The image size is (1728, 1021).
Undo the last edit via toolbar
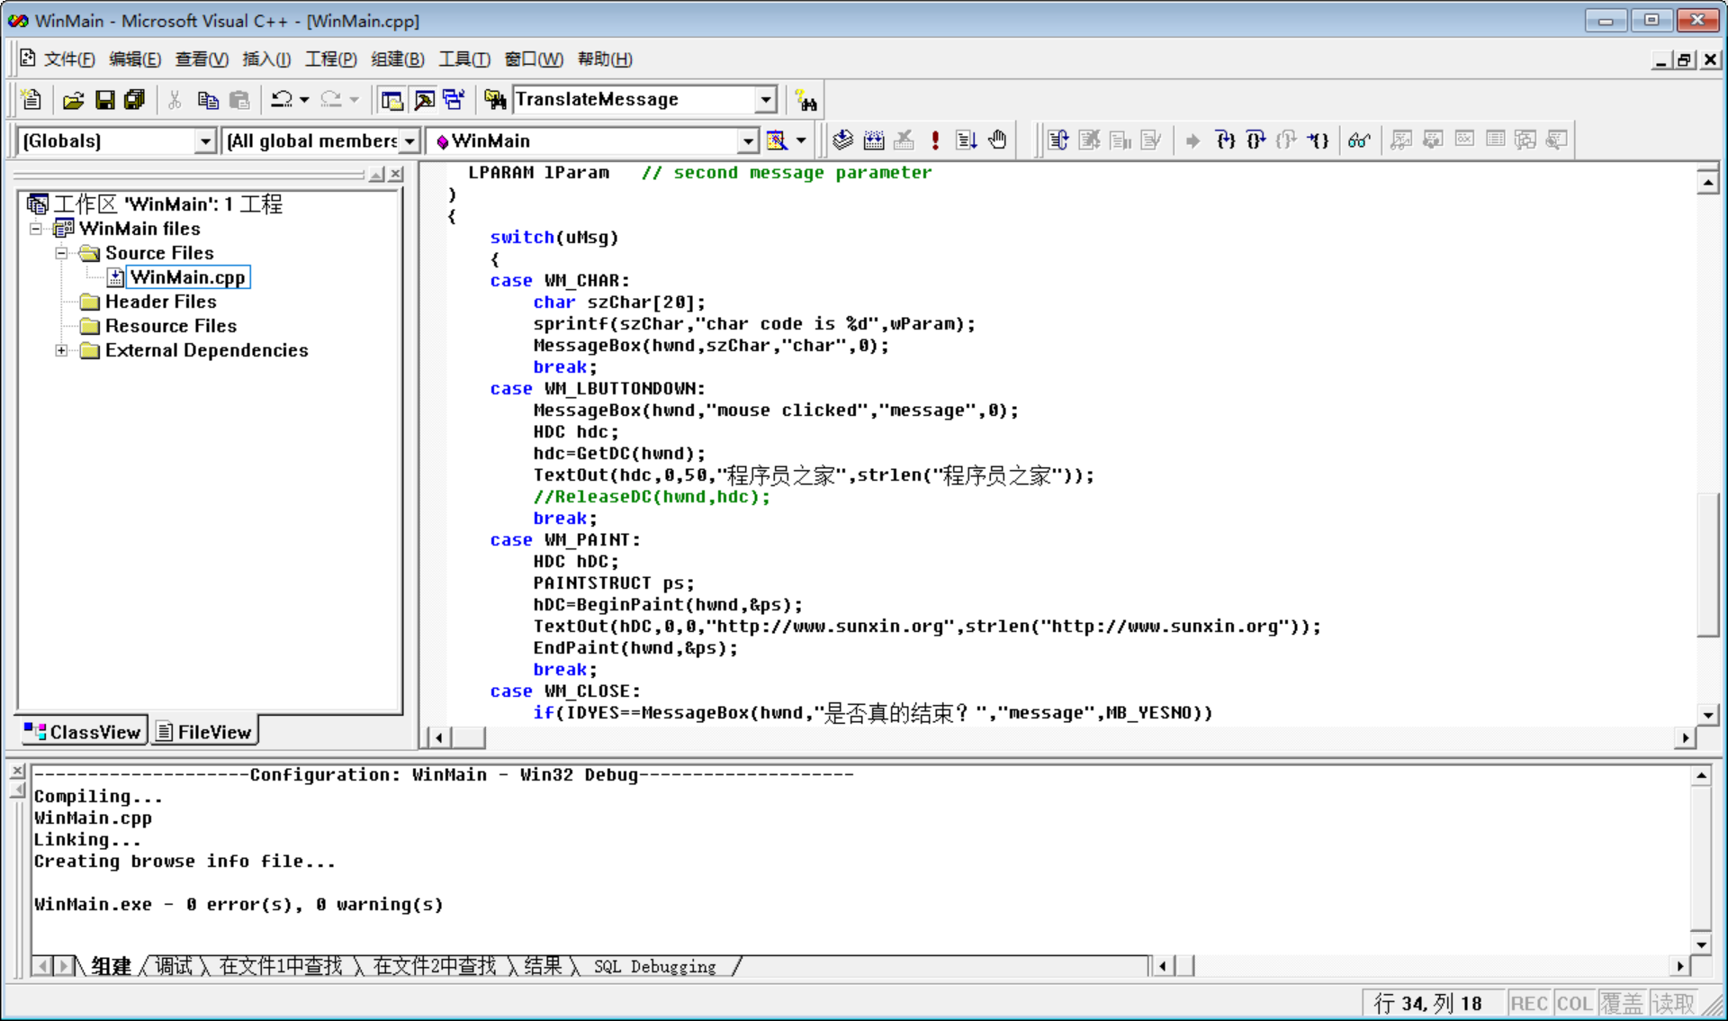tap(282, 100)
